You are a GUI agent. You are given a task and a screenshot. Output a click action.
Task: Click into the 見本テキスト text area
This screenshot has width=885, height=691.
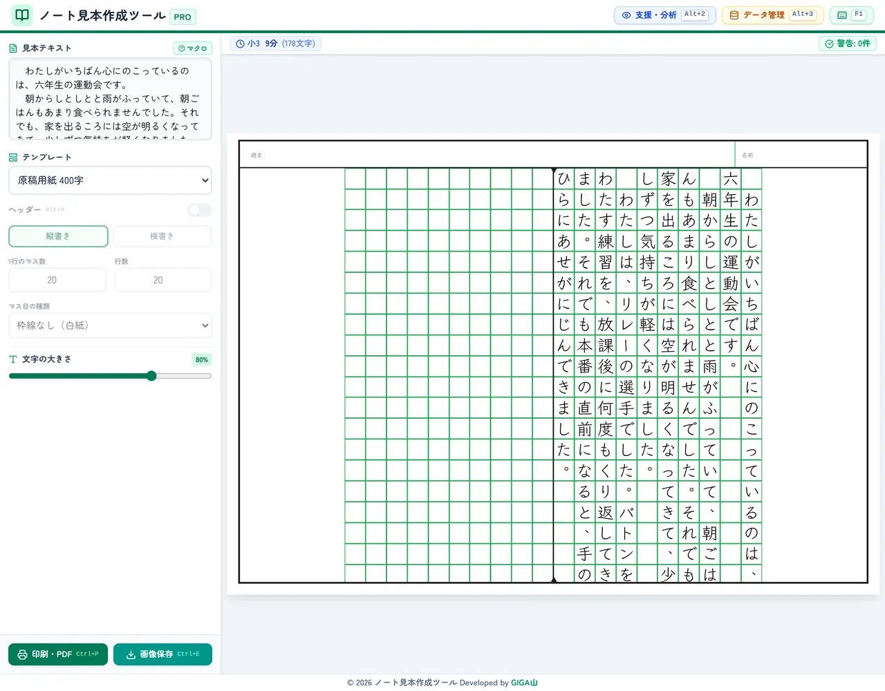pos(110,99)
